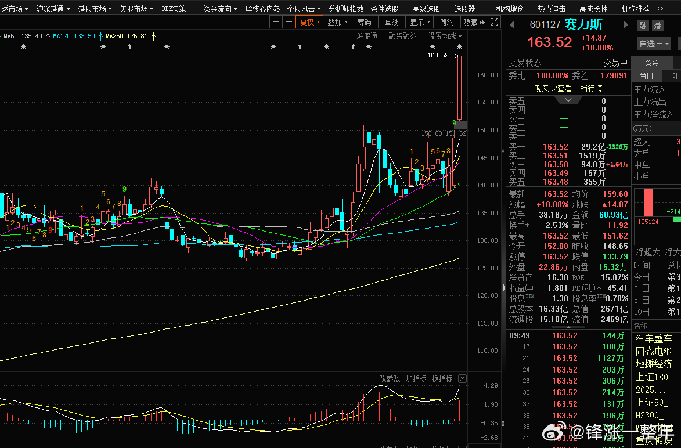Viewport: 681px width, 448px height.
Task: Open 高级选股 menu item
Action: click(x=426, y=9)
